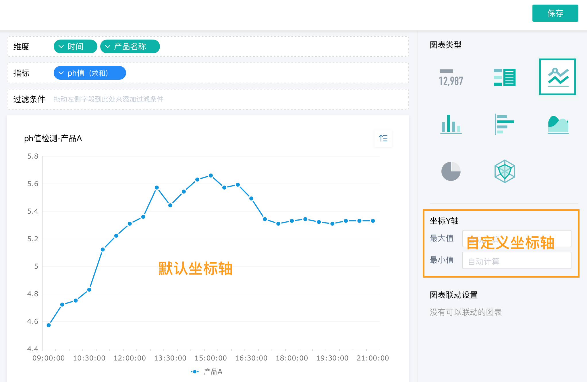Open the 产品名称 dimension dropdown
Viewport: 587px width, 382px height.
click(x=130, y=46)
